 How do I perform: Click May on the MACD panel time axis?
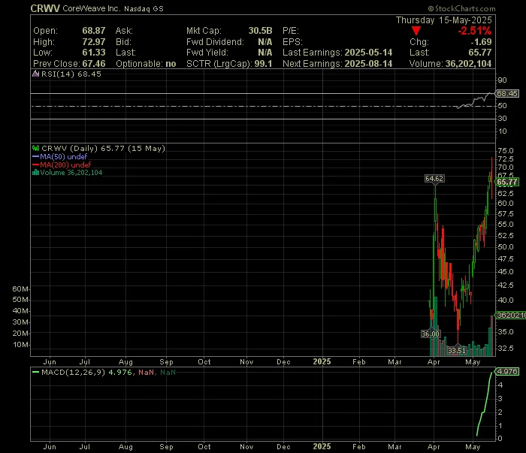473,447
